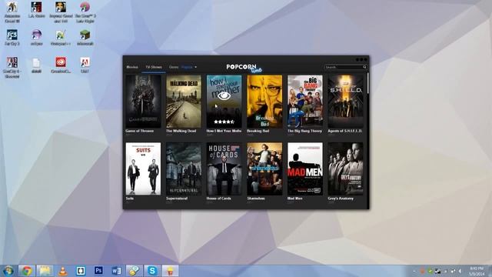Open the Breaking Bad poster
The width and height of the screenshot is (492, 277).
pyautogui.click(x=264, y=101)
